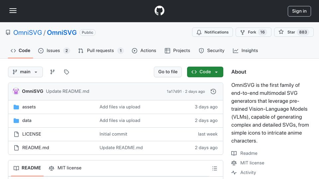Click the GitHub logo
Image resolution: width=319 pixels, height=179 pixels.
pyautogui.click(x=159, y=11)
